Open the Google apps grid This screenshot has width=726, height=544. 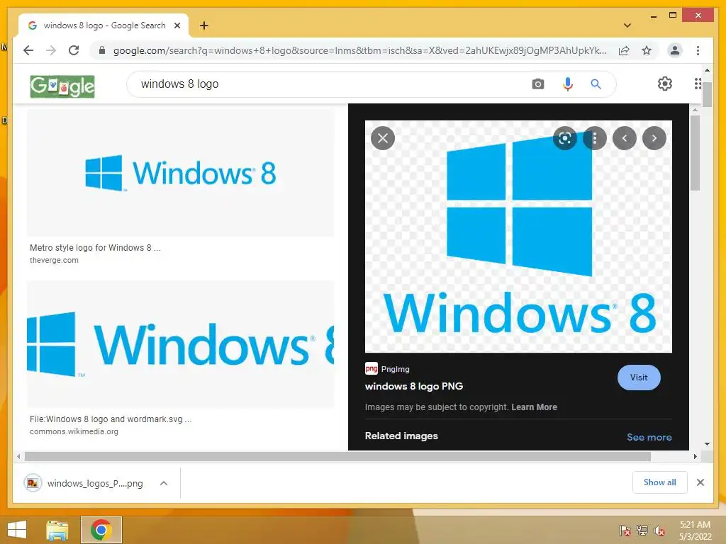pos(698,84)
